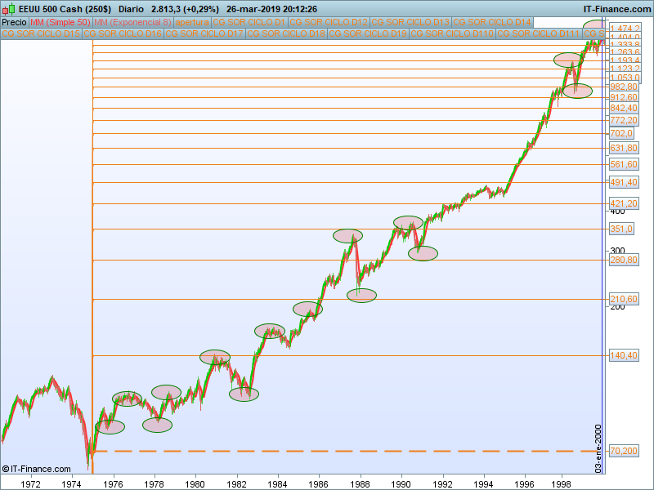Click the candlestick chart icon beside the title
The height and width of the screenshot is (490, 654).
pos(8,9)
